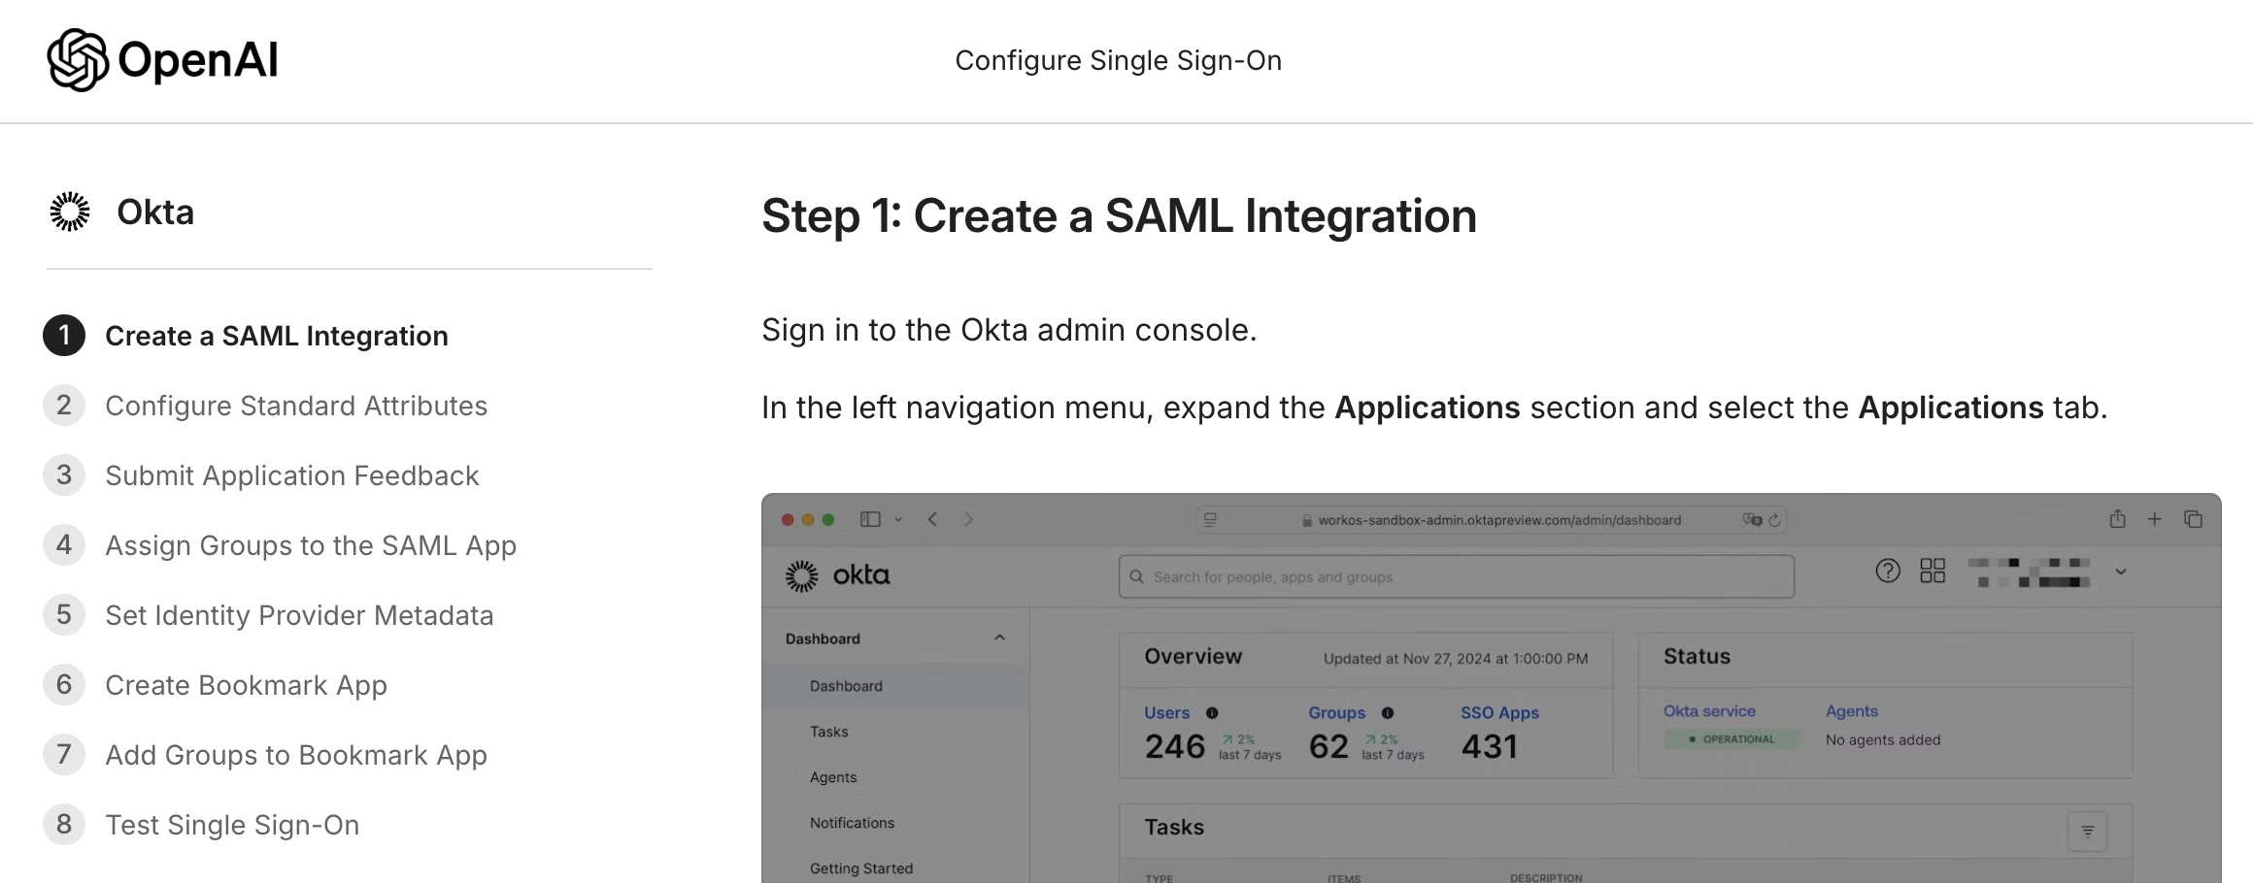Click the green maximize traffic light
The width and height of the screenshot is (2253, 883).
[x=828, y=520]
